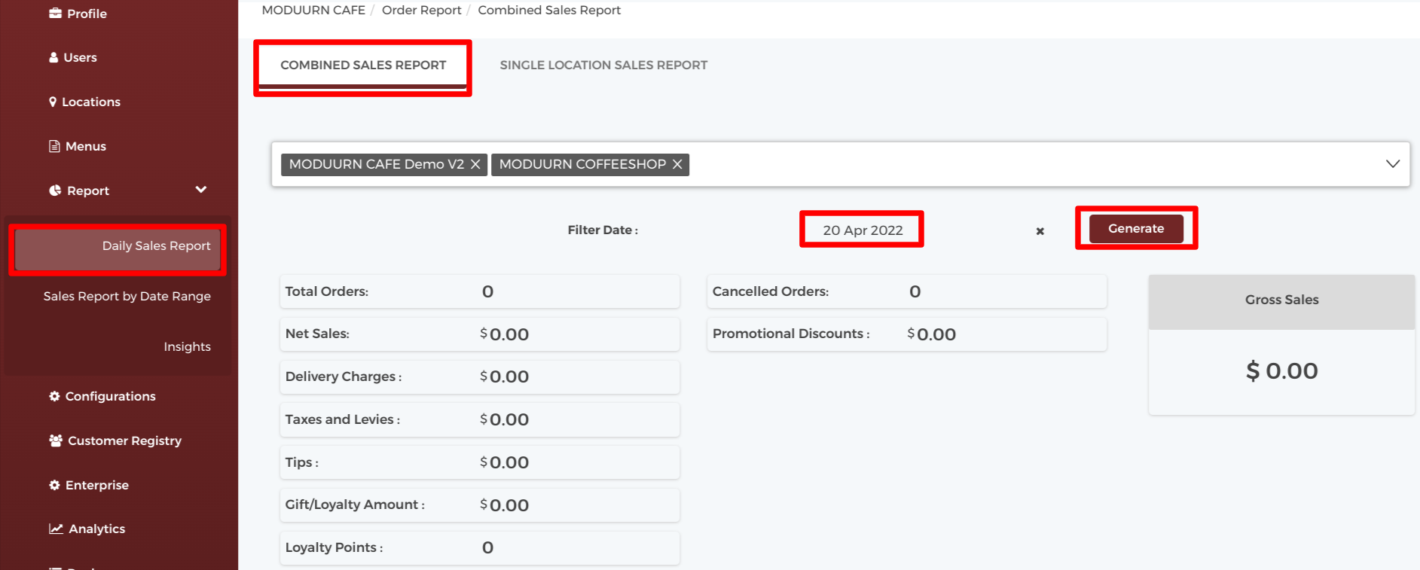1420x570 pixels.
Task: Click the Menus document icon
Action: pos(54,146)
